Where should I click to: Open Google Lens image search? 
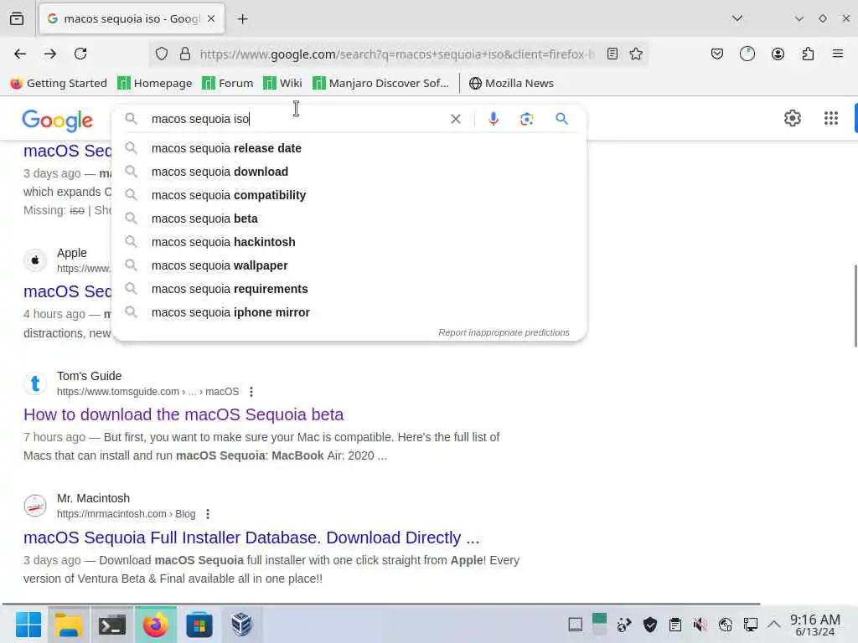(526, 119)
